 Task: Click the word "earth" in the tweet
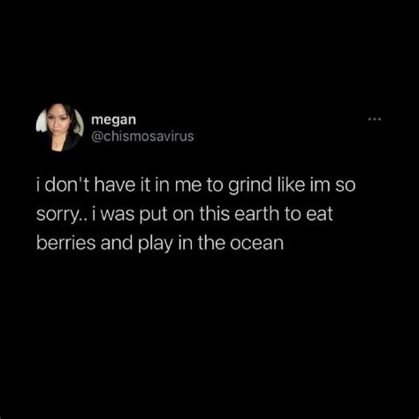click(256, 214)
